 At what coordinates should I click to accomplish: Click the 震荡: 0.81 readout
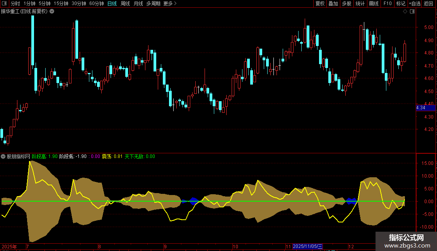pyautogui.click(x=112, y=156)
